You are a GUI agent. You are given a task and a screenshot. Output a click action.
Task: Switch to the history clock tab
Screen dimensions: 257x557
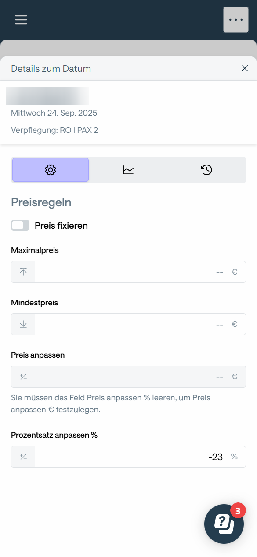(x=206, y=170)
